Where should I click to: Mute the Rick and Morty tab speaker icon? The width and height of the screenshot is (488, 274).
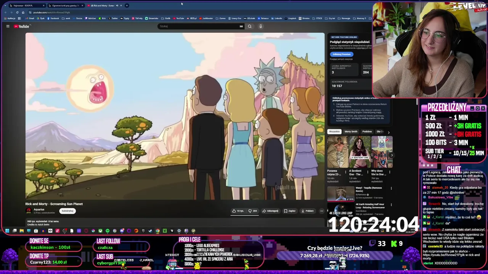tap(117, 6)
